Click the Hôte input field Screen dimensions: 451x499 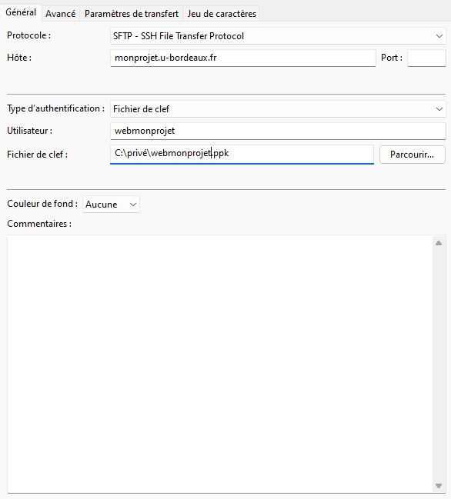pos(243,58)
